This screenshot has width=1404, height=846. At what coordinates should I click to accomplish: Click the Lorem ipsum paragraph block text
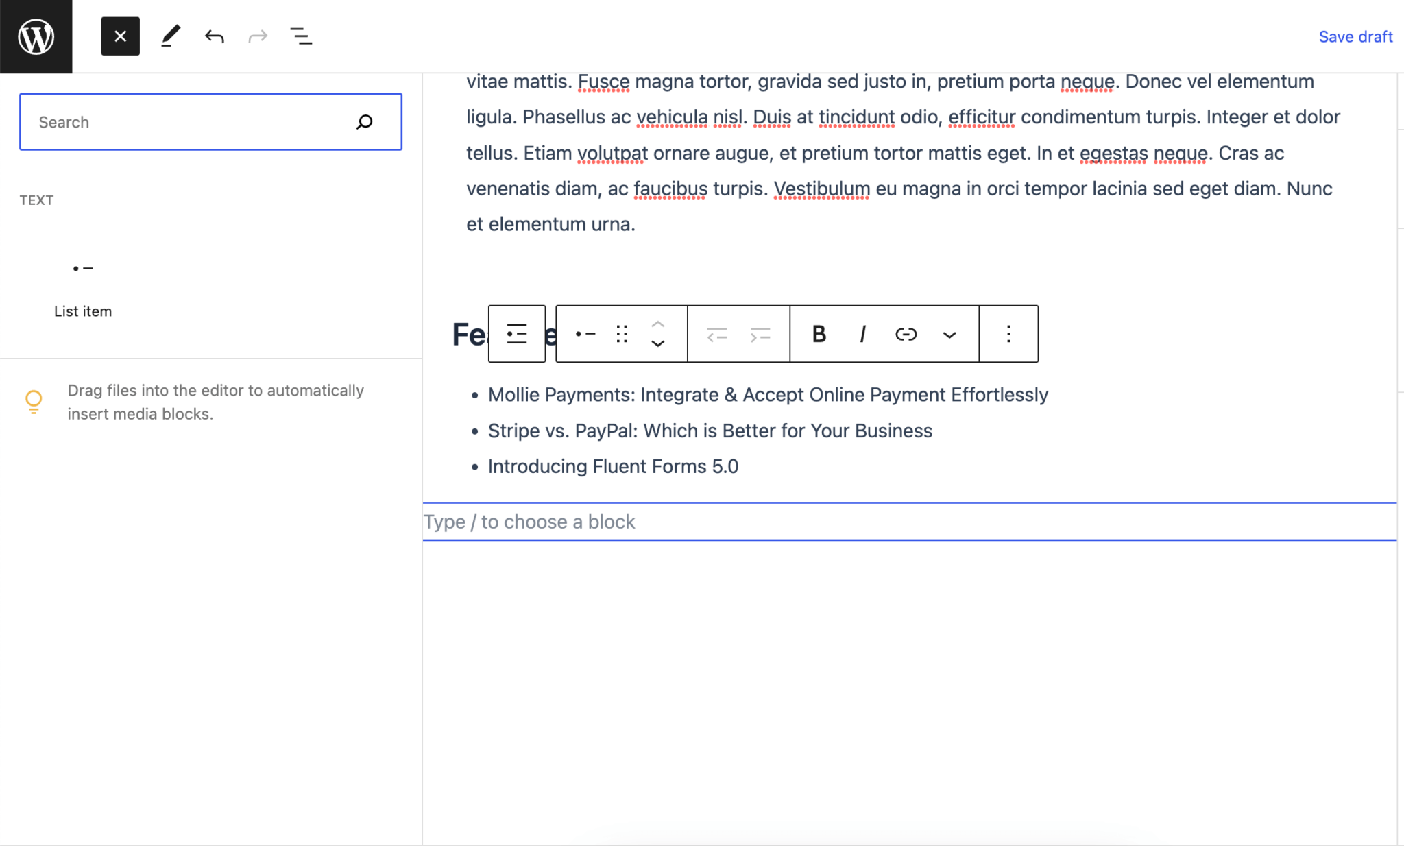(x=903, y=152)
